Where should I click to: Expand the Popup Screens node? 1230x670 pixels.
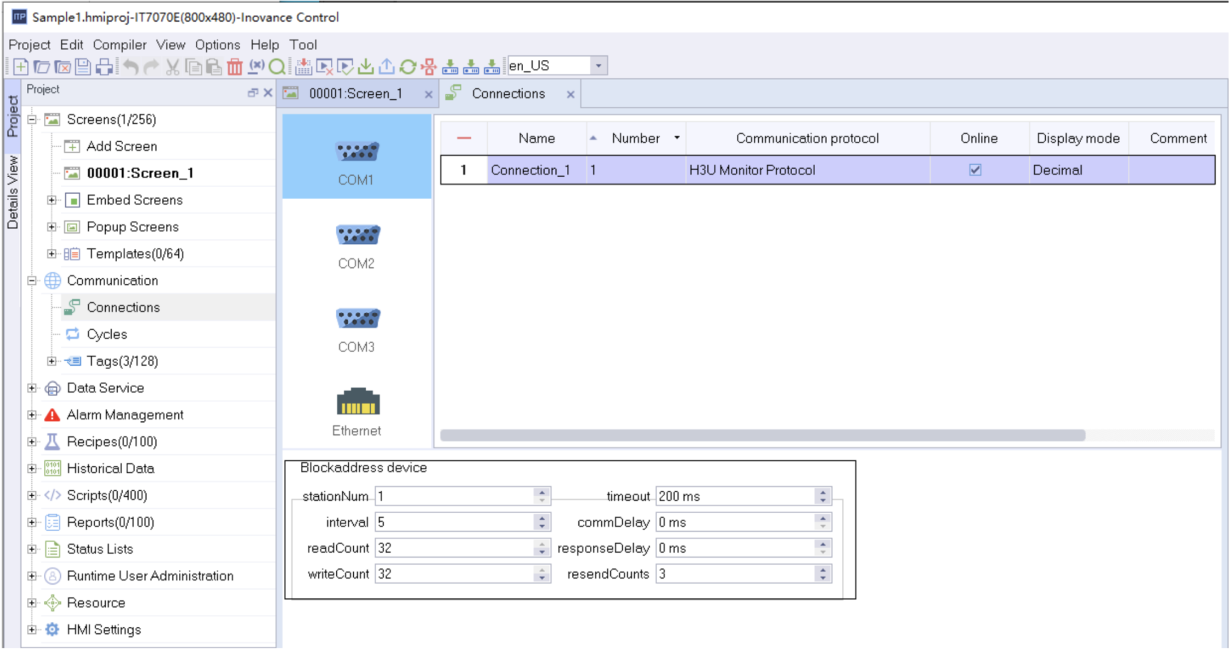click(x=52, y=227)
